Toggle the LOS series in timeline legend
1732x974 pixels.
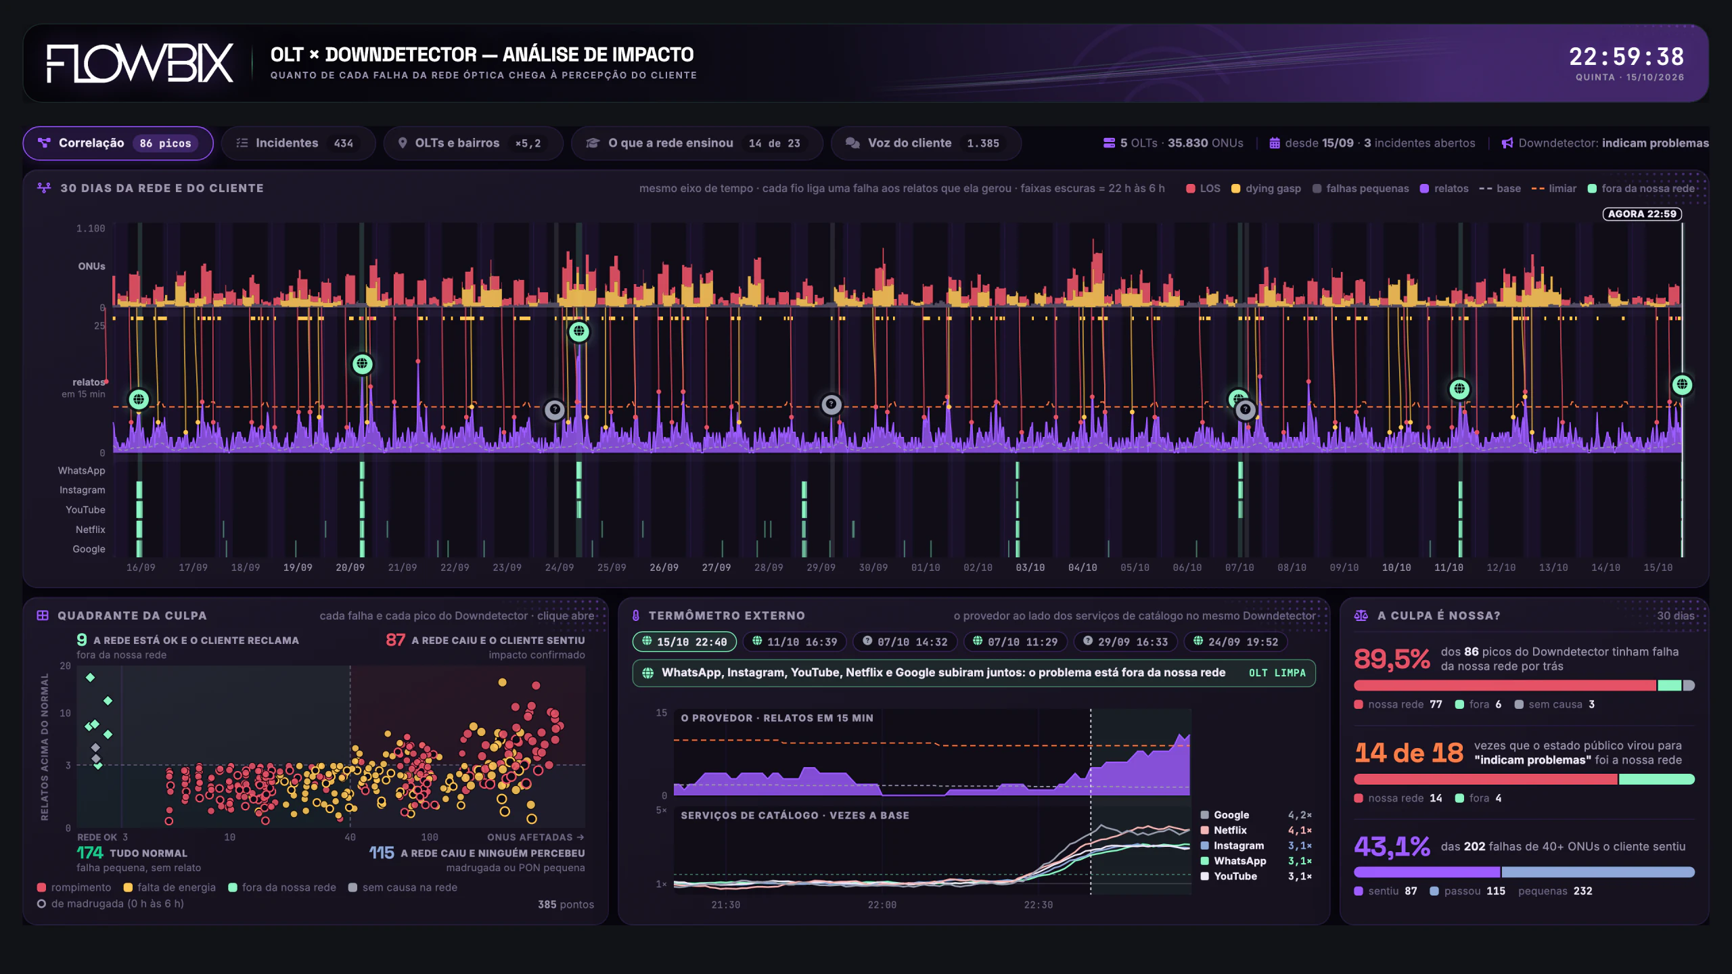pos(1203,189)
